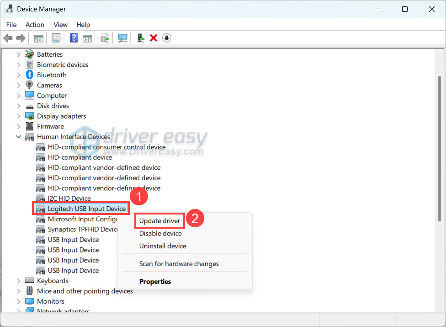
Task: Choose Update driver from context menu
Action: 159,221
